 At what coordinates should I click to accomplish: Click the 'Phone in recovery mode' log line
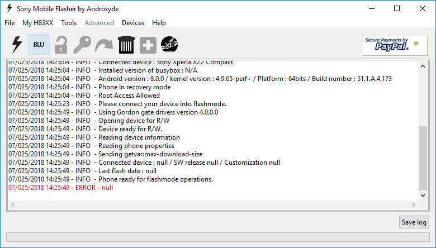tap(89, 87)
